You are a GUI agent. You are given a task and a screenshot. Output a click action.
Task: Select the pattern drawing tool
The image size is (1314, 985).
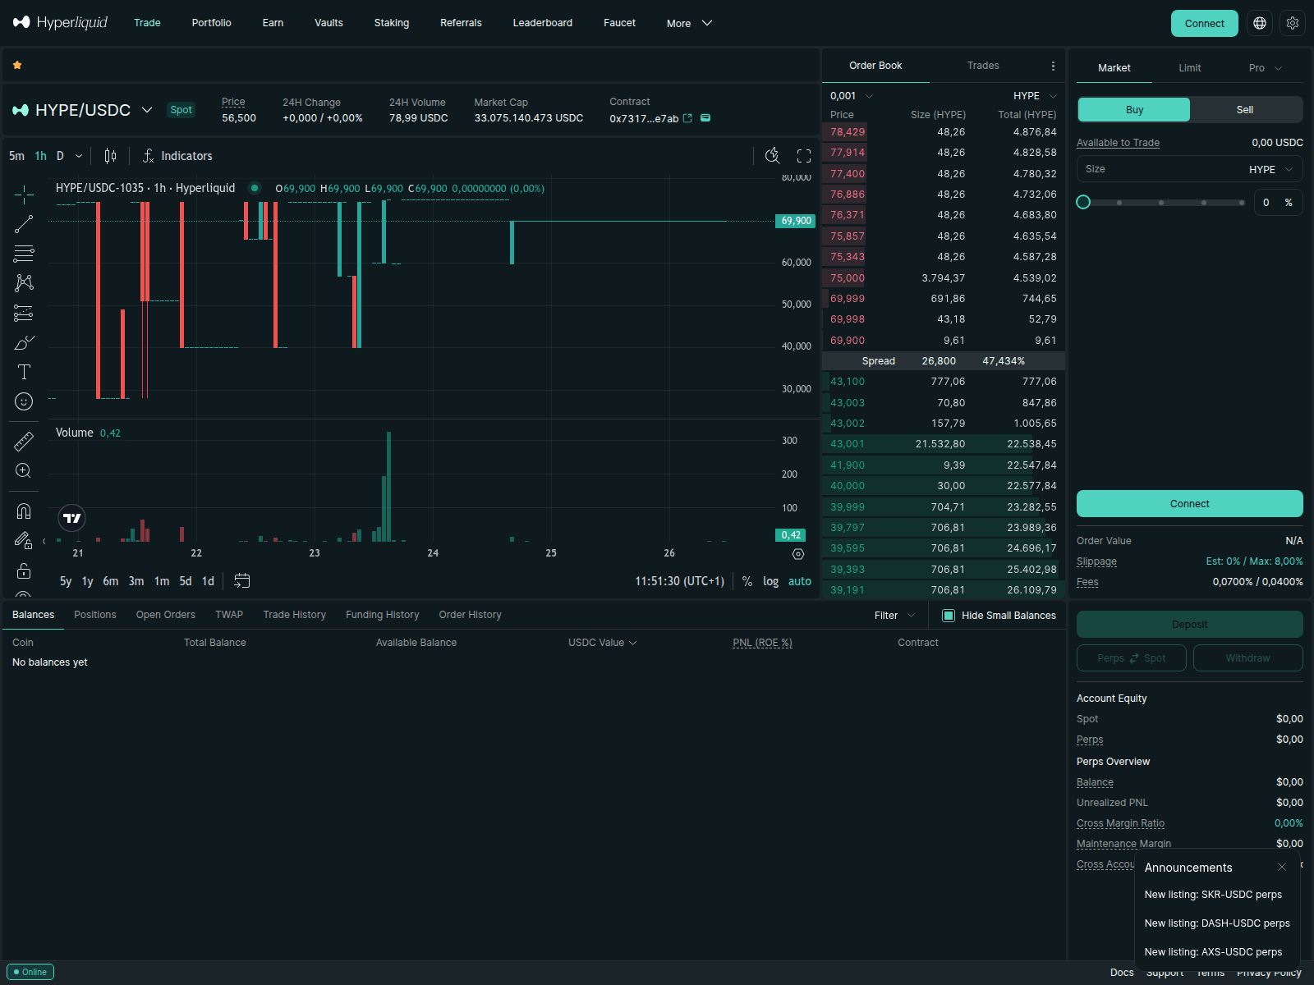[x=24, y=283]
